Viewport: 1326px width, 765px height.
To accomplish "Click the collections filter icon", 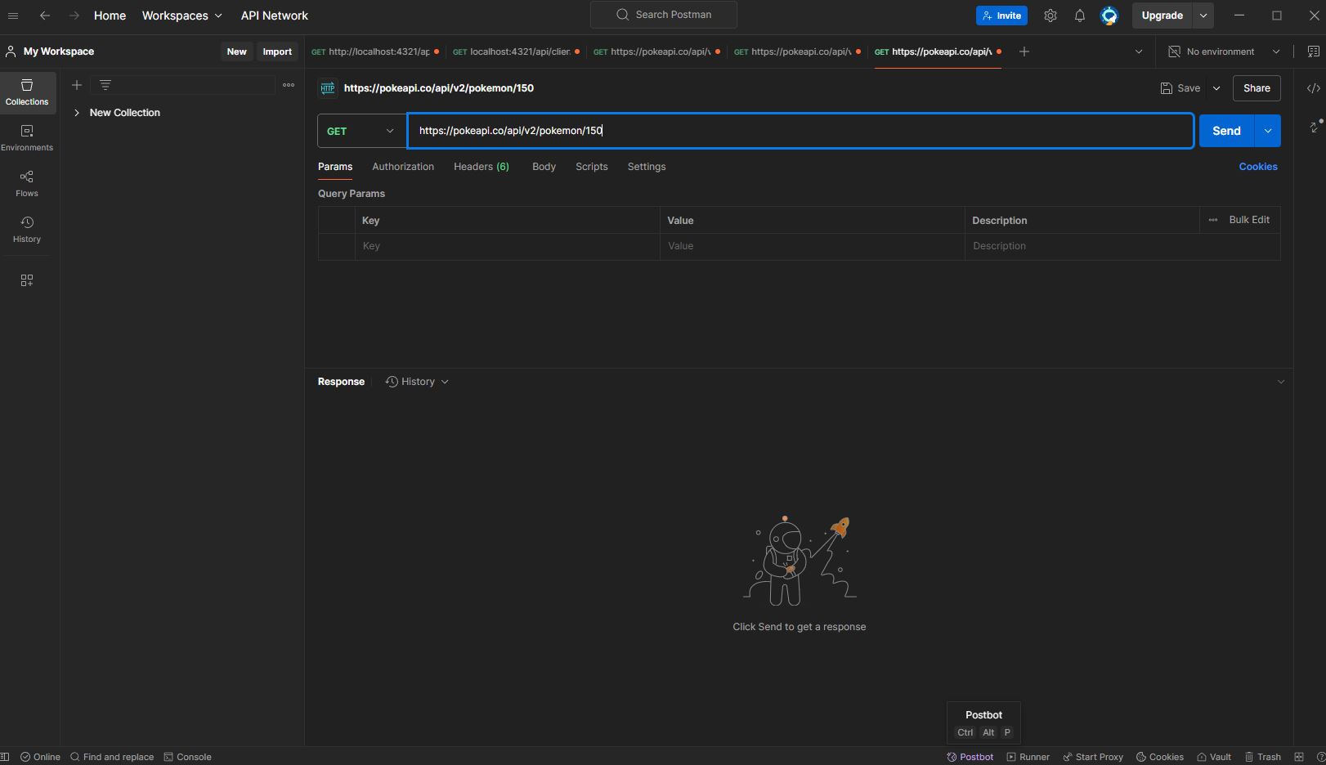I will (105, 85).
